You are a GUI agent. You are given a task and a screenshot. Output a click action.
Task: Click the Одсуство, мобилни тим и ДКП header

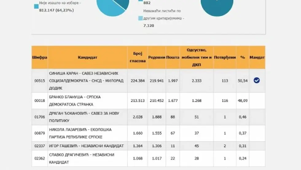click(197, 57)
